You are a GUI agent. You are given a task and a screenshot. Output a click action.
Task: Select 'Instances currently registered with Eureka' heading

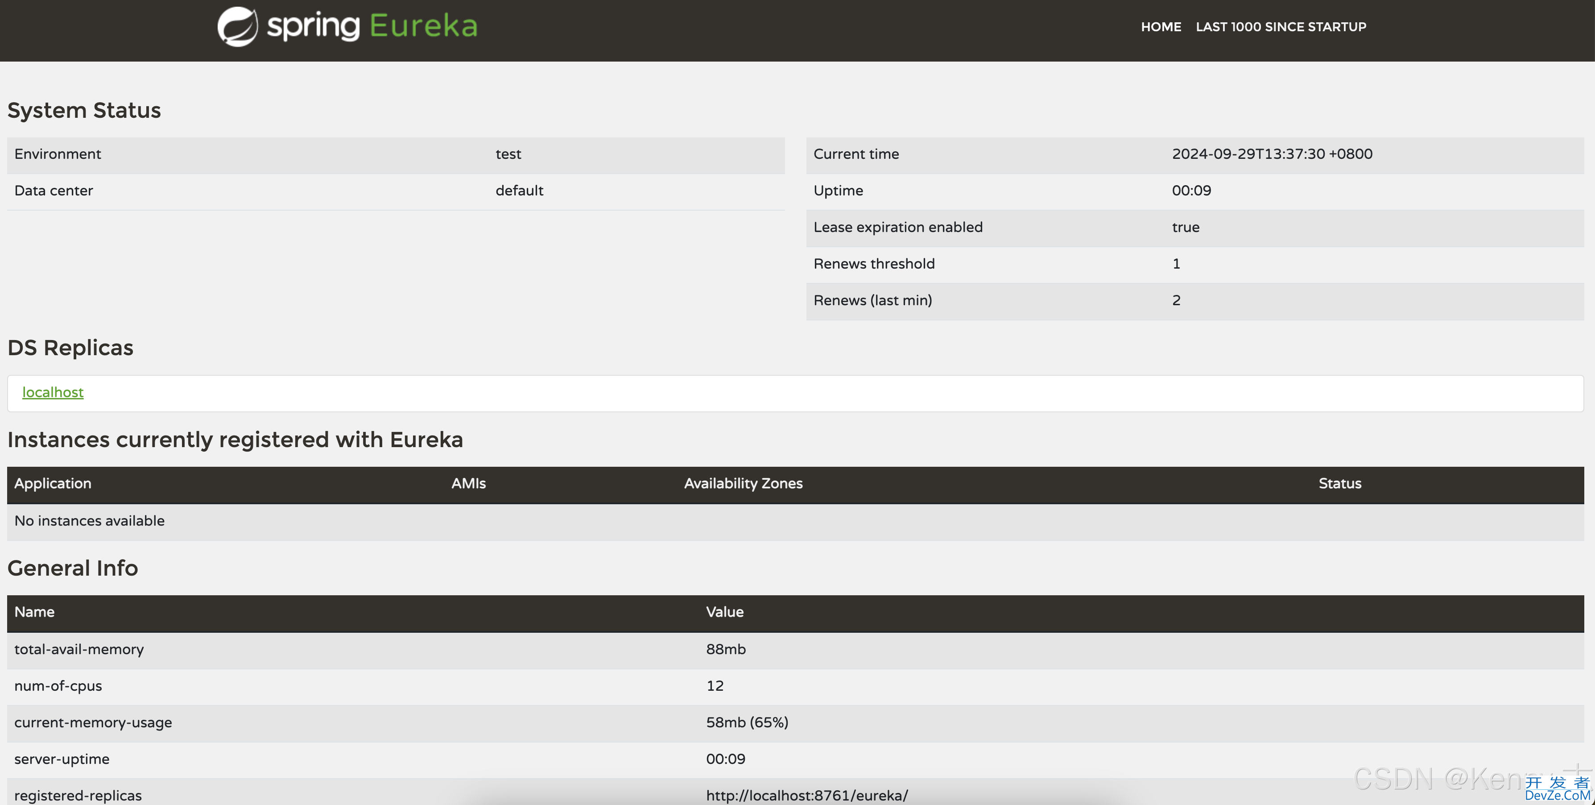point(236,440)
